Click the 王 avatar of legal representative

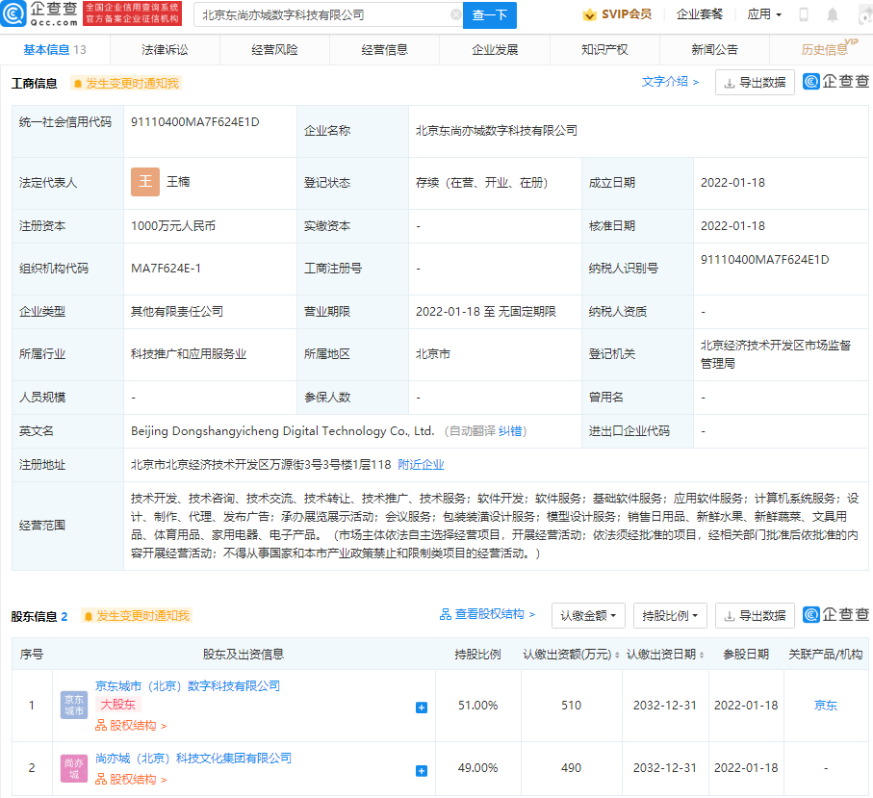point(145,182)
